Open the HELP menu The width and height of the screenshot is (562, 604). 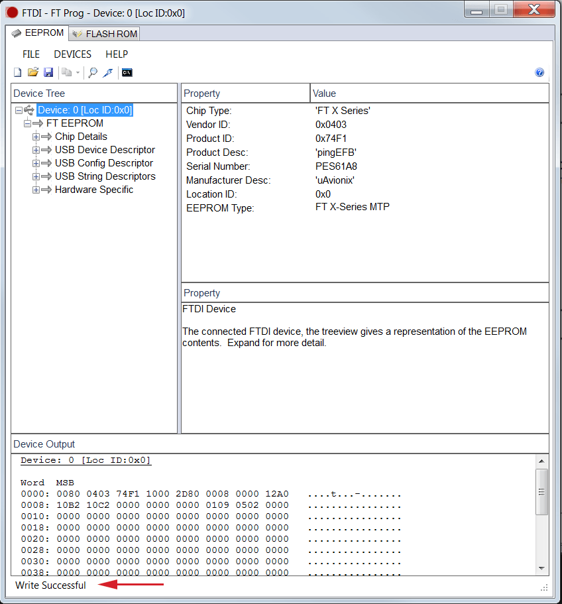tap(117, 54)
